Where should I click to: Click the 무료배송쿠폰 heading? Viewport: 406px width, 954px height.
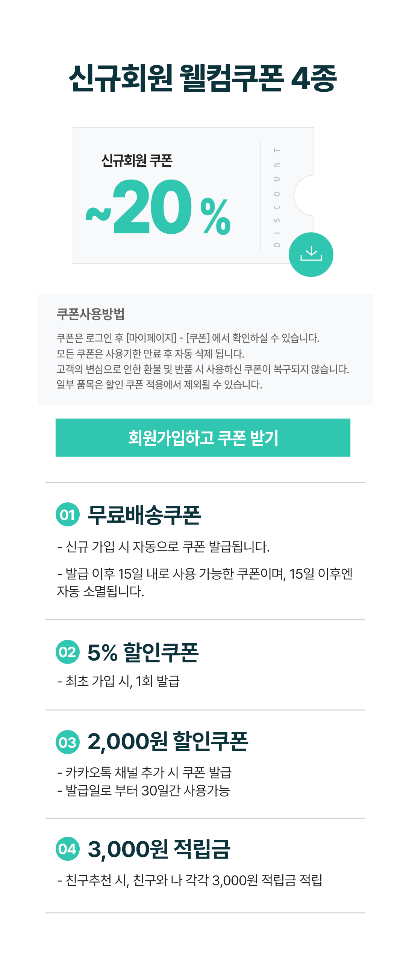tap(144, 515)
